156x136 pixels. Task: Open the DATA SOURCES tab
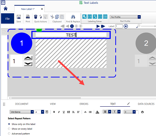click(146, 104)
